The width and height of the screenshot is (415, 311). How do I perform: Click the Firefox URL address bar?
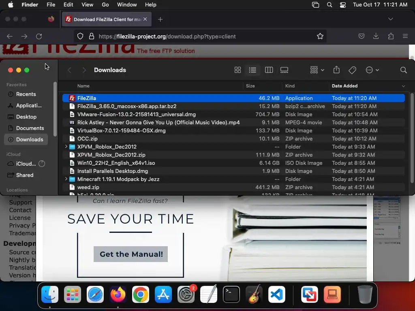200,36
